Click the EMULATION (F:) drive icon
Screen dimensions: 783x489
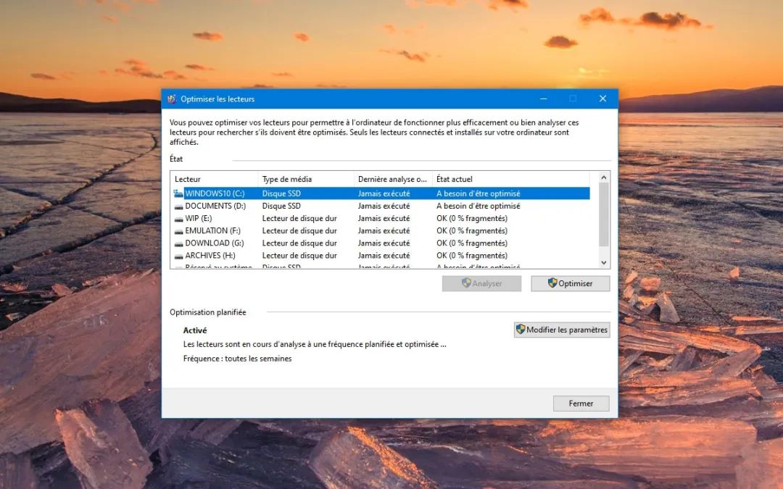pos(178,231)
